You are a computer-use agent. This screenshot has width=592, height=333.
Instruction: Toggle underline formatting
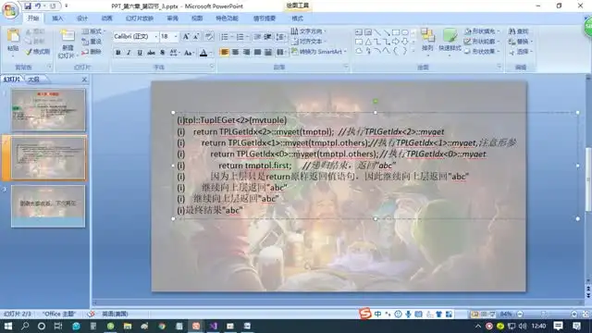click(x=140, y=53)
